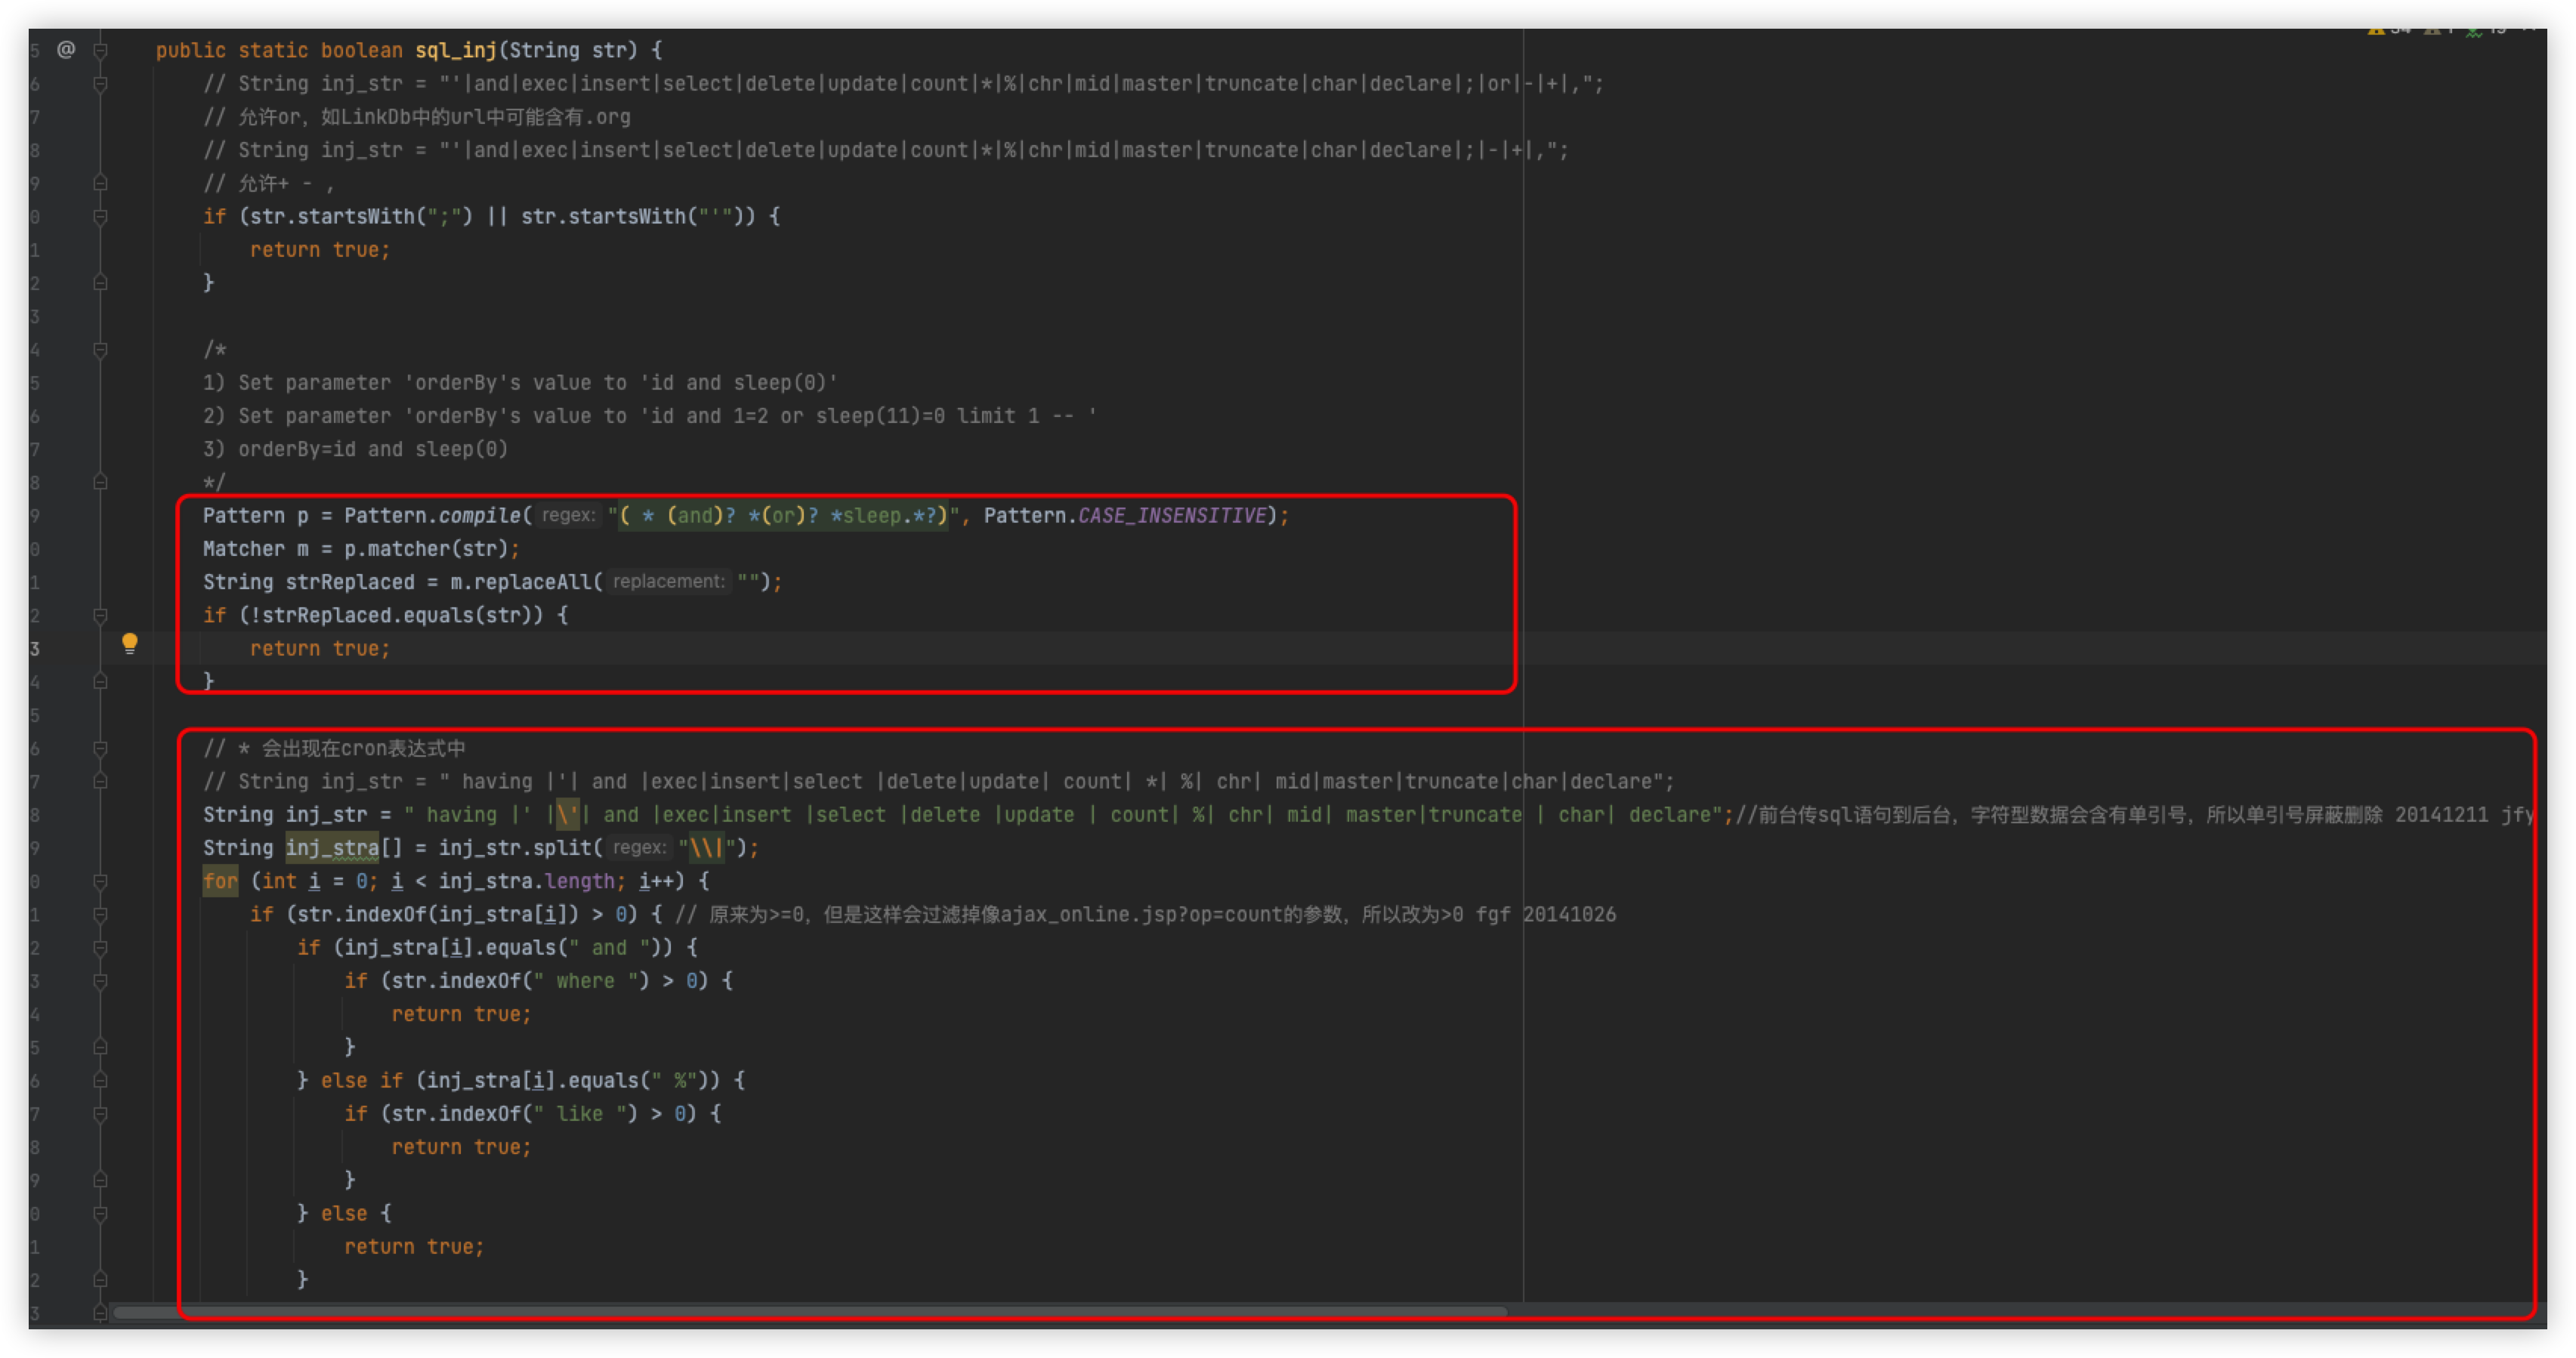Screen dimensions: 2576x1358
Task: Collapse the sql_inj method using its fold marker
Action: click(100, 50)
